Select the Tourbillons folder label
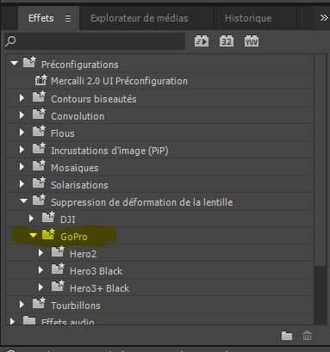 (x=76, y=306)
